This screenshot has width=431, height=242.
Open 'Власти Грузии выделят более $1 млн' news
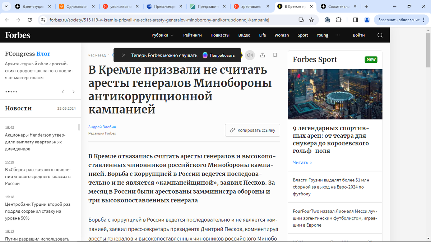(x=331, y=187)
